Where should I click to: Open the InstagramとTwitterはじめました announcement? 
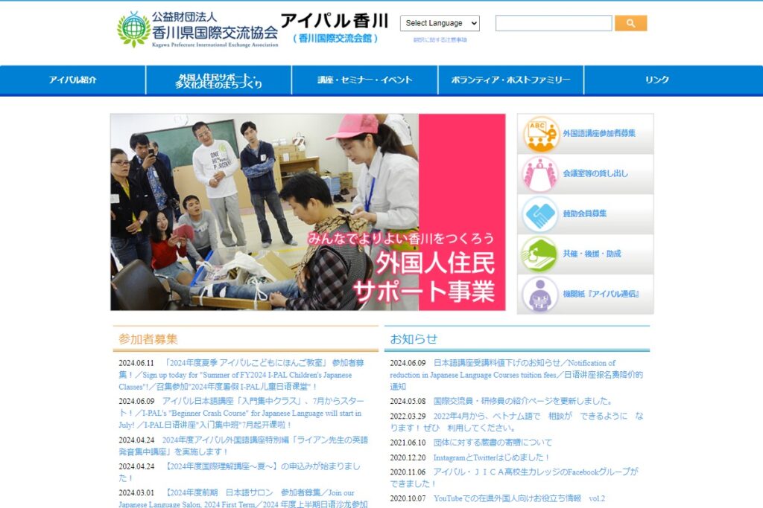click(492, 457)
